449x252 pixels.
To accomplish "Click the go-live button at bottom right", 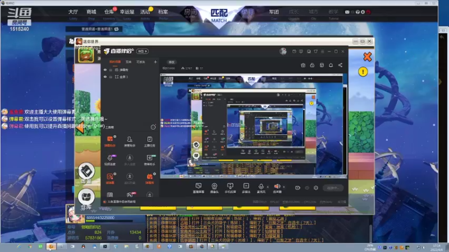I will coord(333,188).
